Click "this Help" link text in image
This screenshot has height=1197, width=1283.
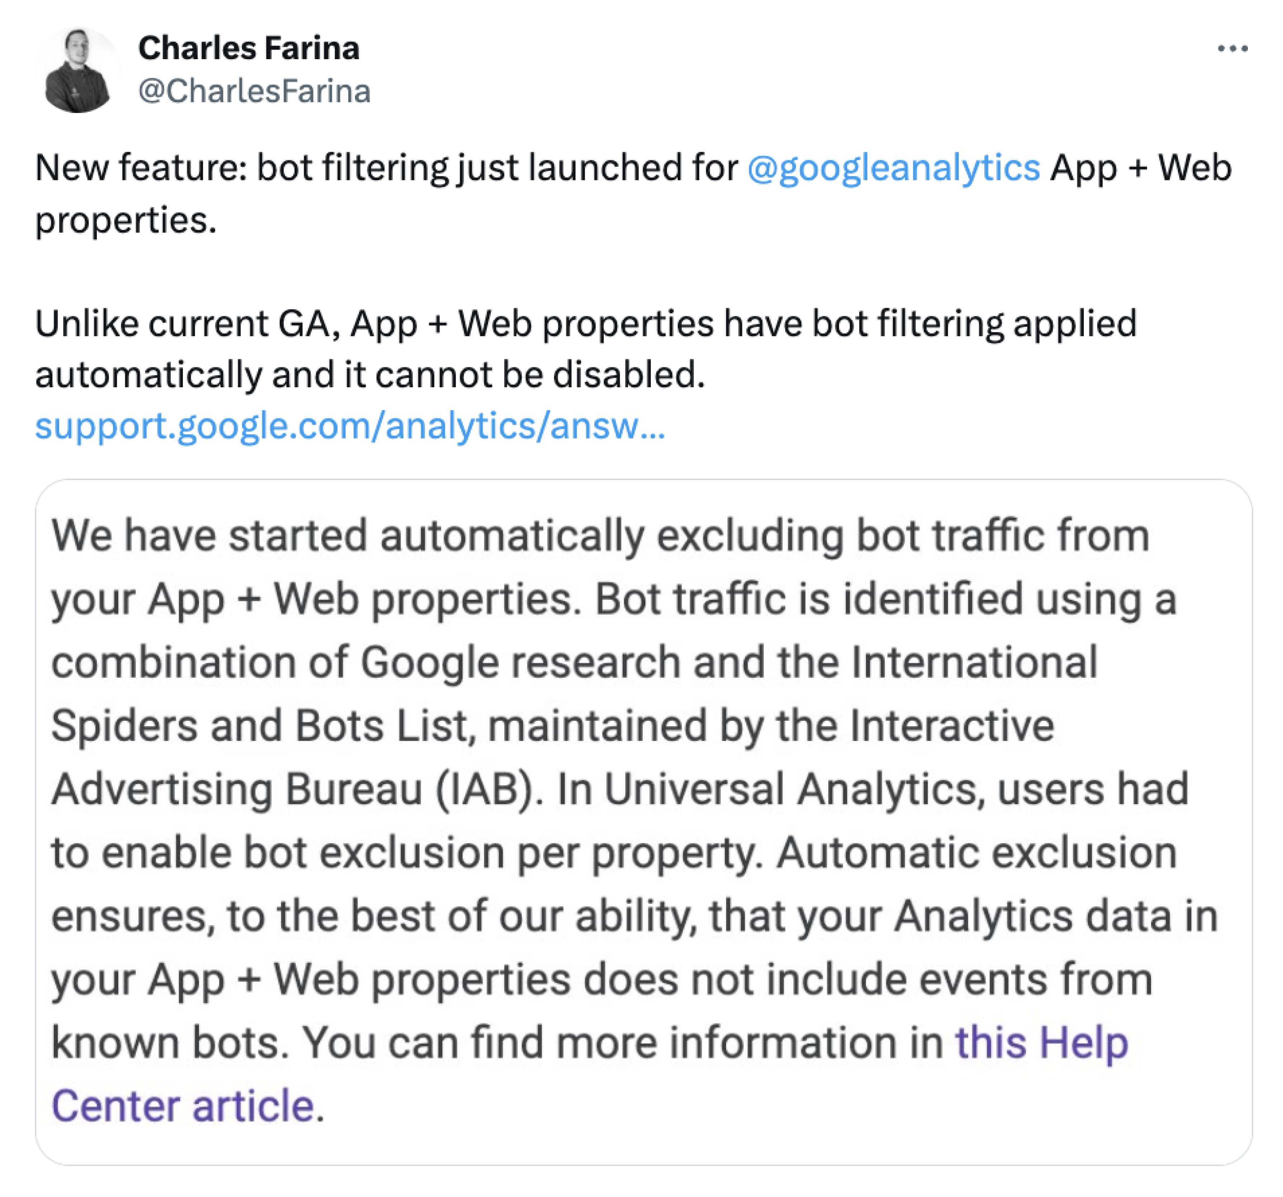1041,1042
